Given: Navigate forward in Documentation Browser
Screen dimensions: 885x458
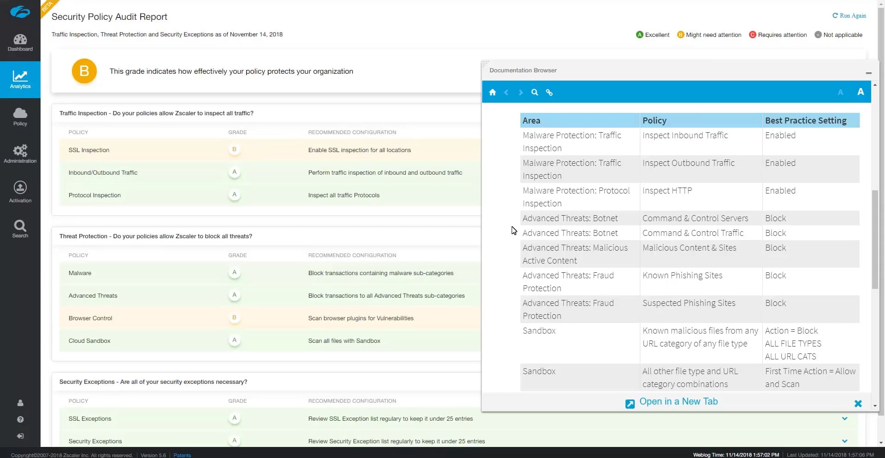Looking at the screenshot, I should pyautogui.click(x=520, y=92).
